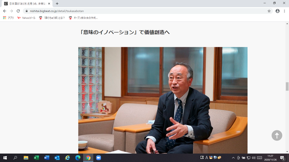
Task: Click the scrollbar up arrow
Action: pos(287,24)
